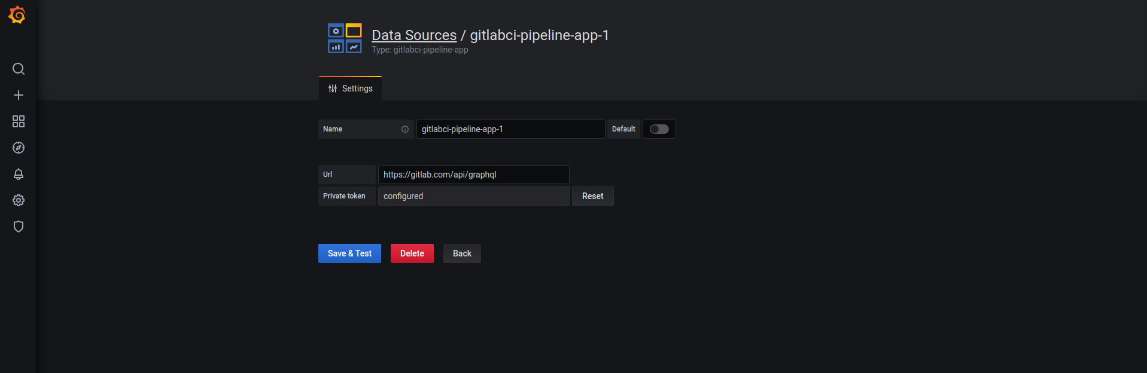Screen dimensions: 1147x373
Task: Click the red Delete button
Action: click(x=412, y=253)
